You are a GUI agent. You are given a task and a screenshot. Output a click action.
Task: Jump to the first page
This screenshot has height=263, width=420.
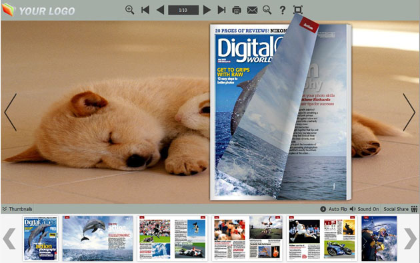coord(145,10)
